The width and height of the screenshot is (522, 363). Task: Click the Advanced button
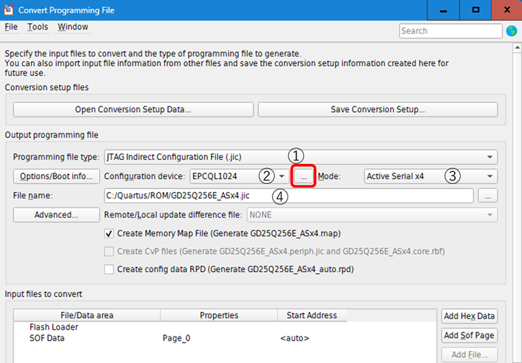tap(57, 215)
